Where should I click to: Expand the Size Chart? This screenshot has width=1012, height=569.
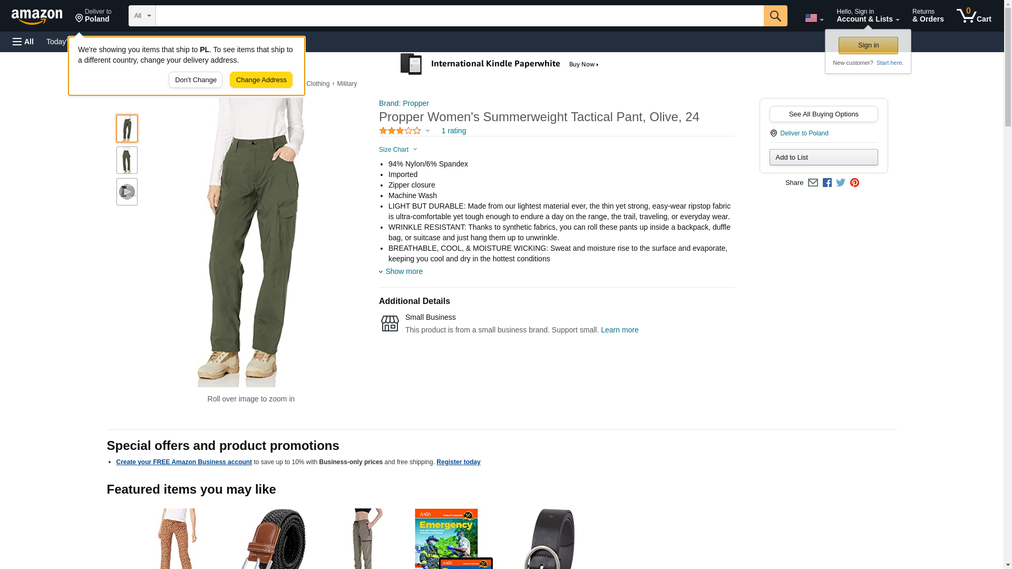coord(398,150)
